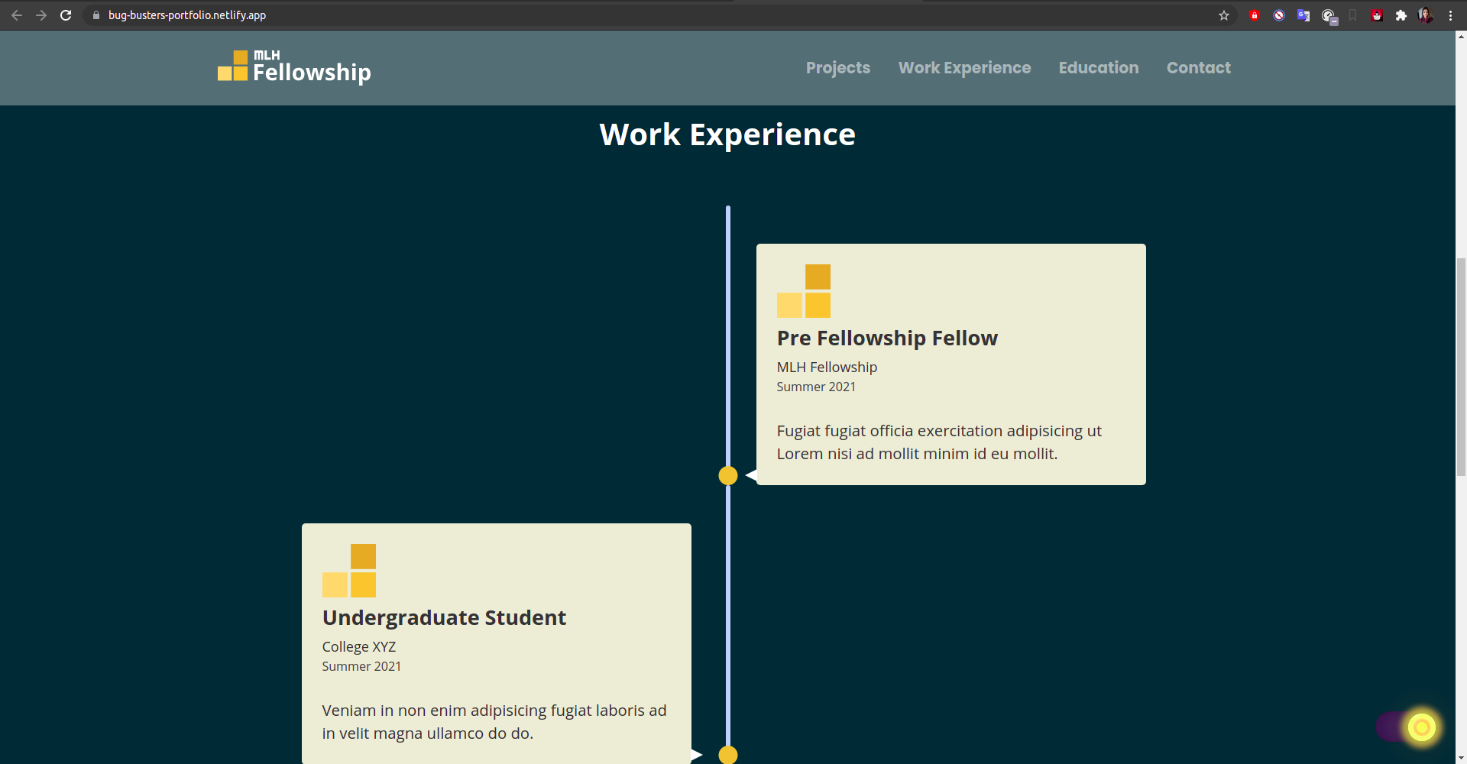Image resolution: width=1467 pixels, height=764 pixels.
Task: Open the Google Translate extension
Action: [1303, 15]
